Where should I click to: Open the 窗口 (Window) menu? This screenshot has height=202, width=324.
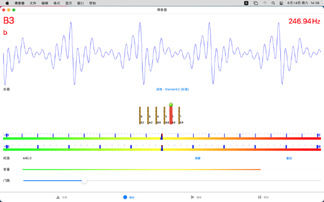(80, 3)
